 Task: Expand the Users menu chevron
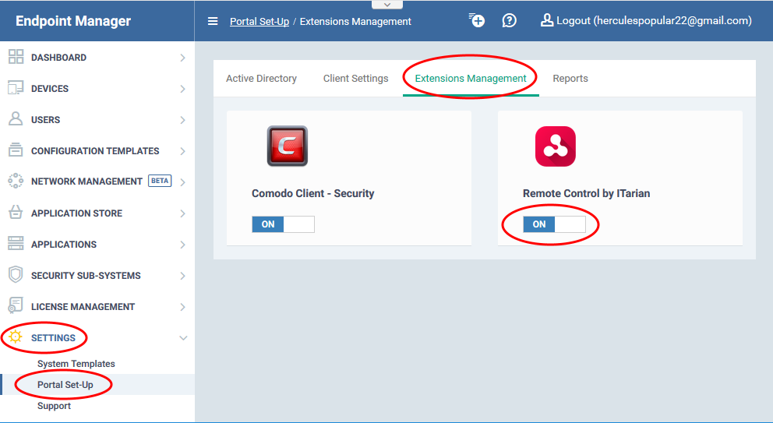182,120
